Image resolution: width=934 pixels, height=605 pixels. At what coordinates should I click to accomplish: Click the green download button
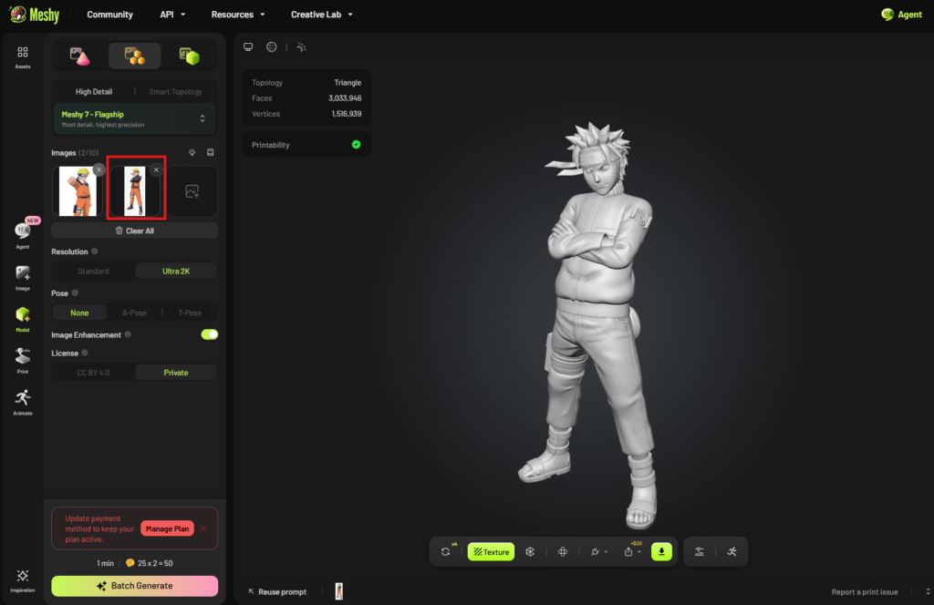[662, 552]
